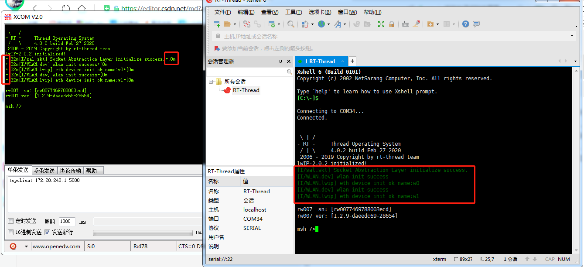Uncheck the 发送新行 checkbox
This screenshot has height=267, width=584.
(47, 232)
